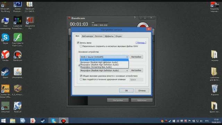Switch to Skype on the taskbar
Viewport: 222px width, 125px height.
(x=53, y=121)
